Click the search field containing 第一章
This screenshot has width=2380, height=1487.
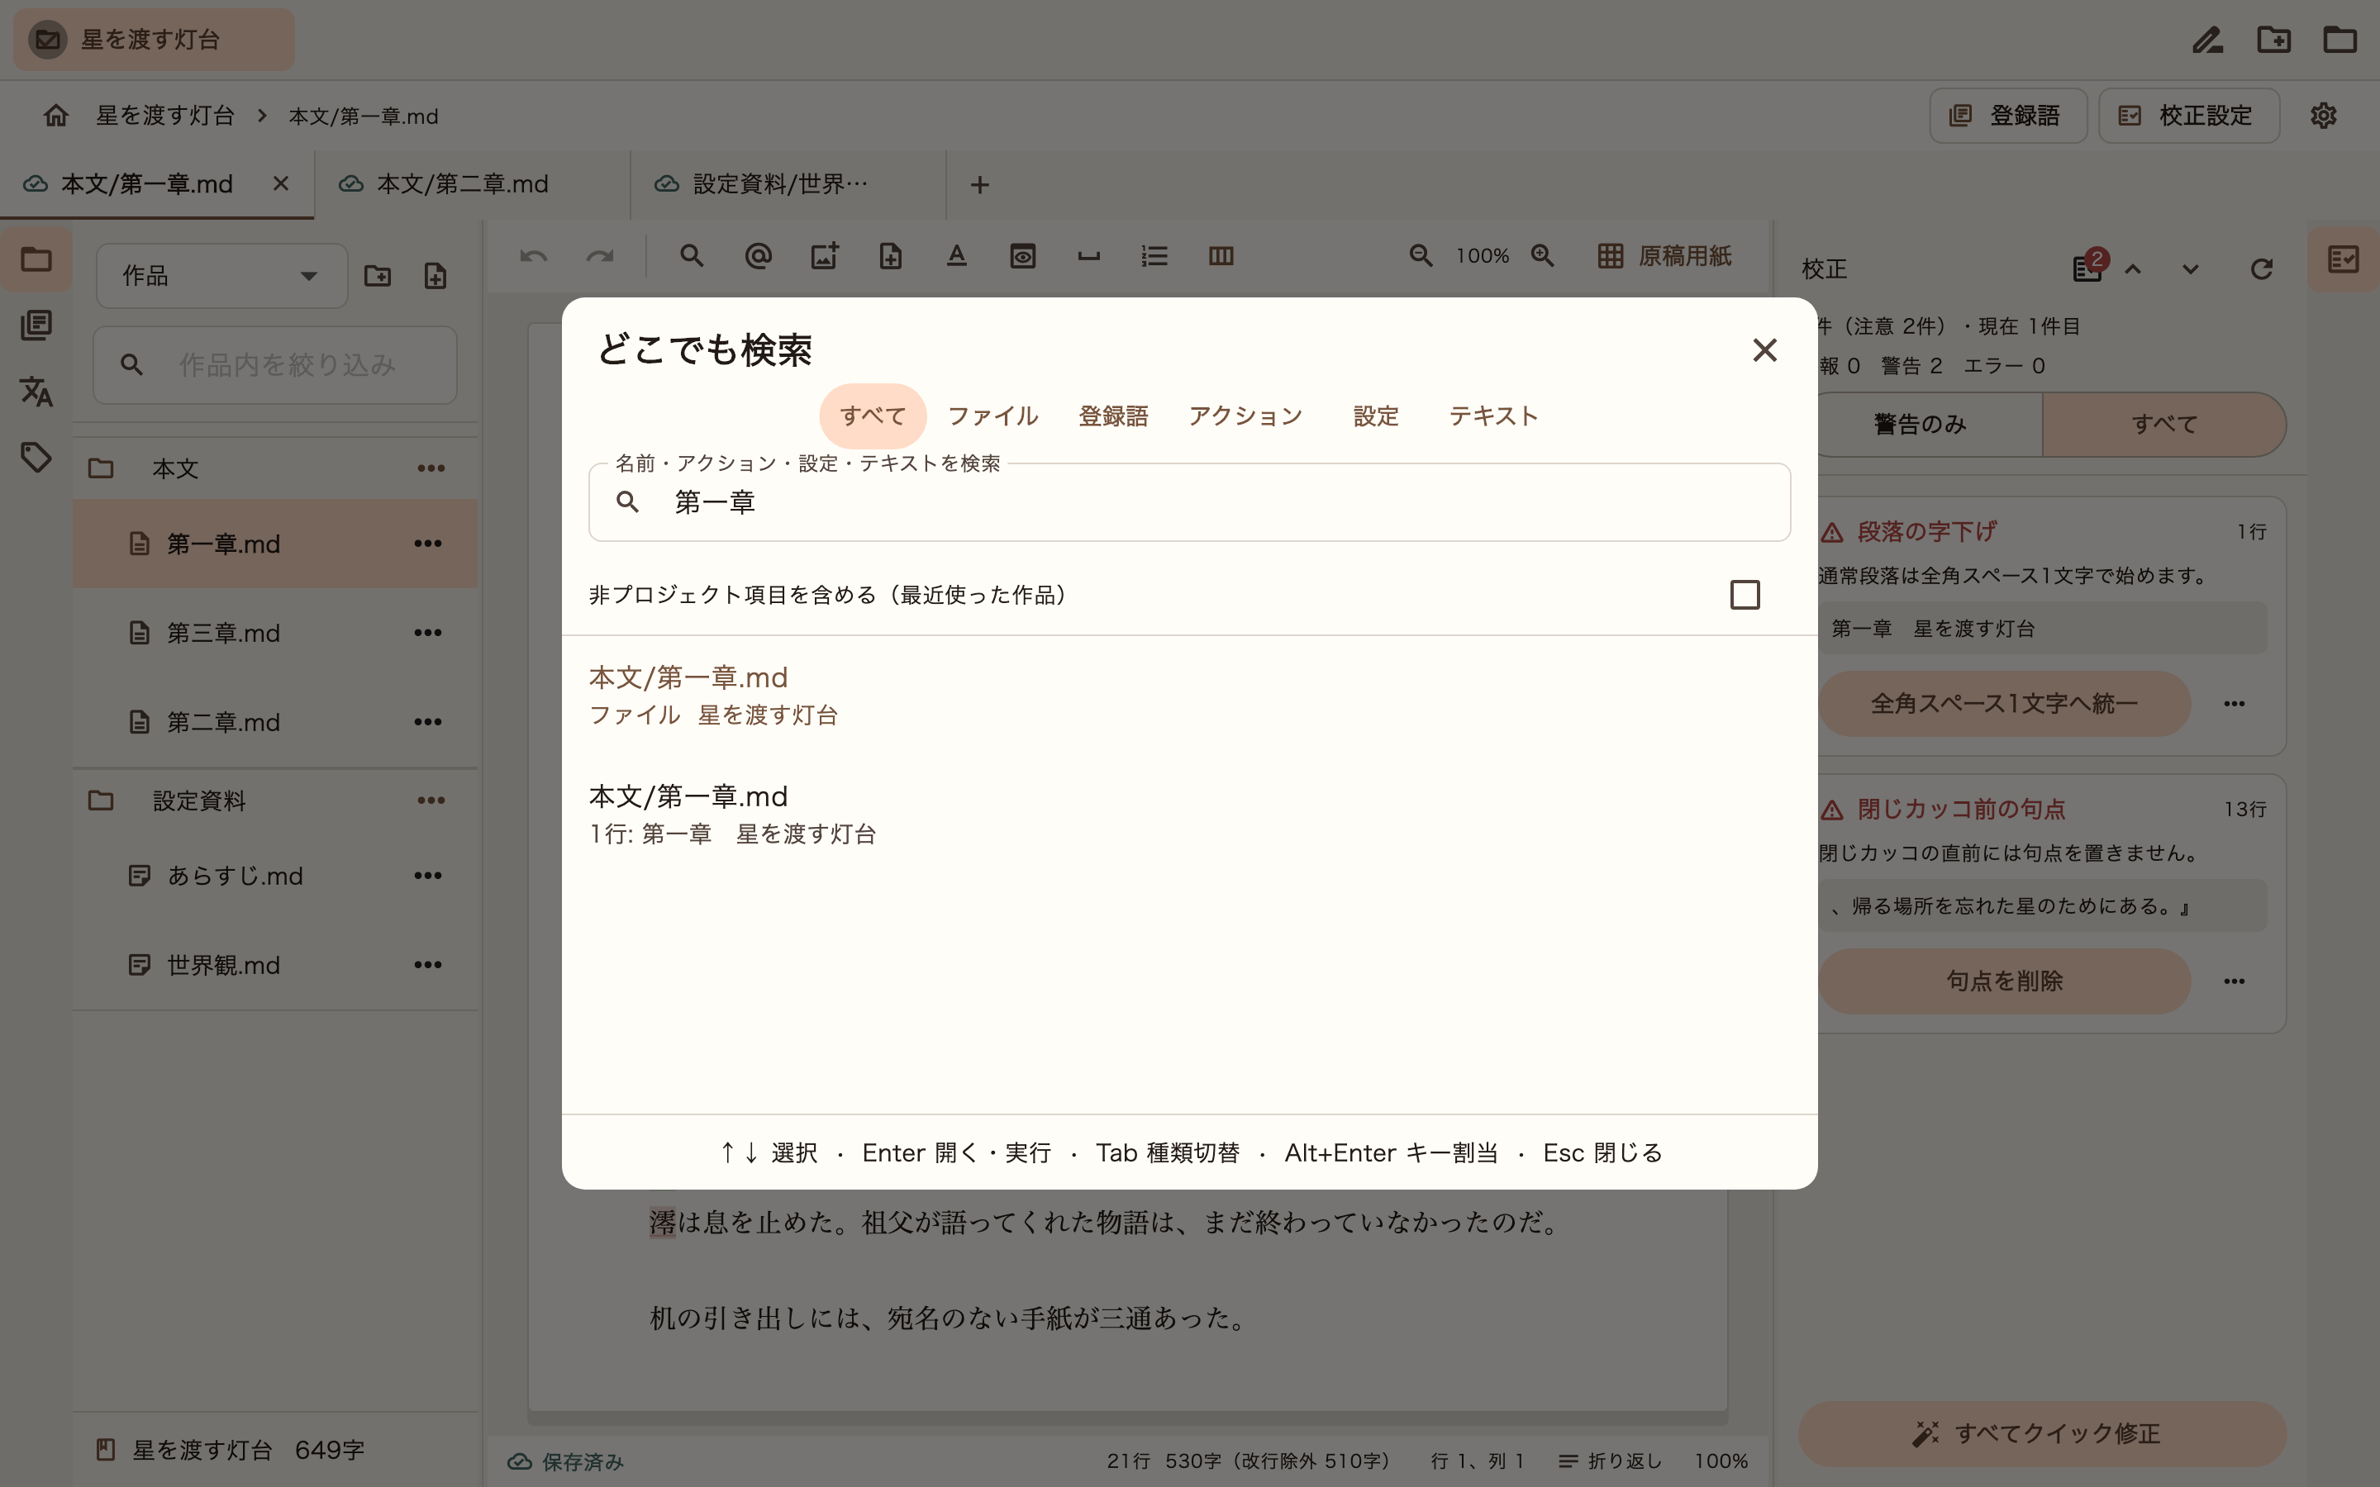tap(1189, 502)
